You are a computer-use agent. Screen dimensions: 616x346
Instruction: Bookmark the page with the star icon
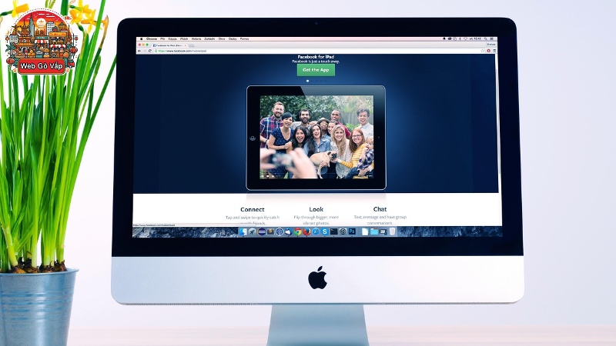point(483,51)
